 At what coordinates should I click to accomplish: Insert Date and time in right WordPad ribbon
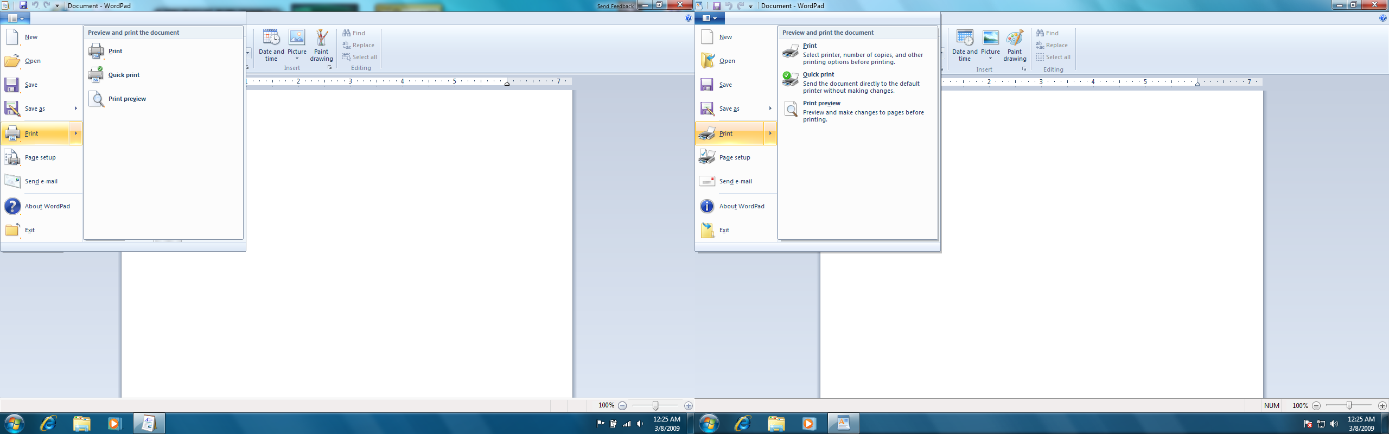[965, 45]
